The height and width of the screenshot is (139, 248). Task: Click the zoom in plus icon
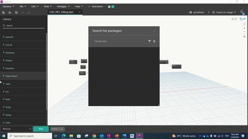(245, 28)
